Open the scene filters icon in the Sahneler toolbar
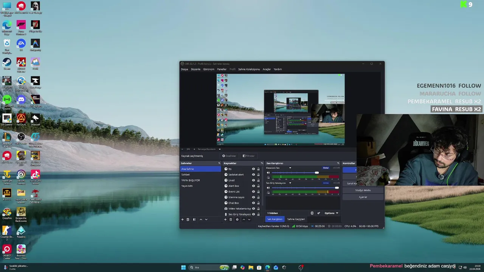This screenshot has height=272, width=484. [x=194, y=219]
